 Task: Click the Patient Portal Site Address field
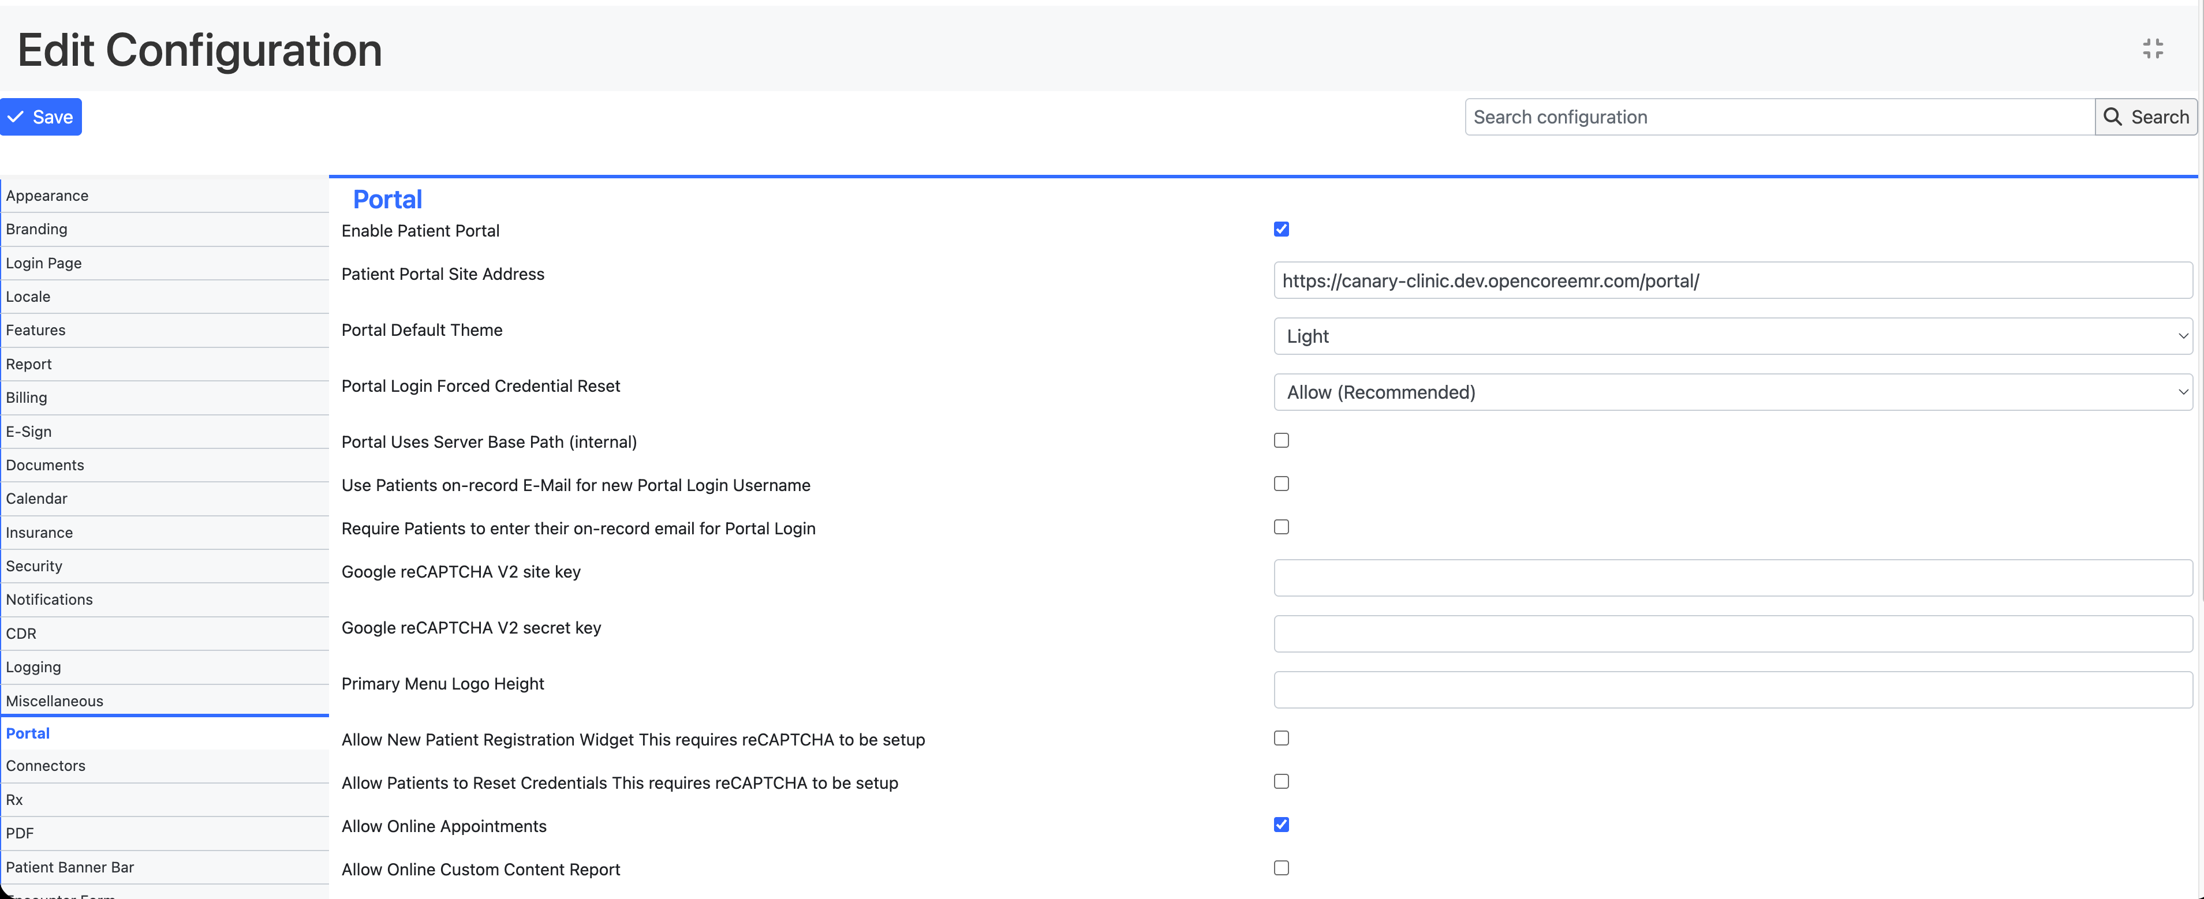(1730, 280)
